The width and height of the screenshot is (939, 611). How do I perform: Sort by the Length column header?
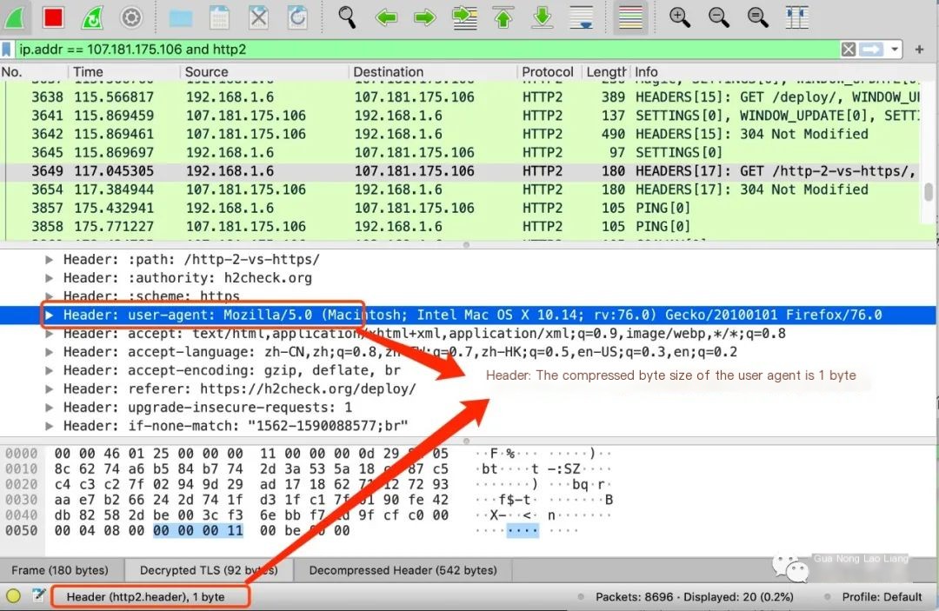tap(605, 72)
